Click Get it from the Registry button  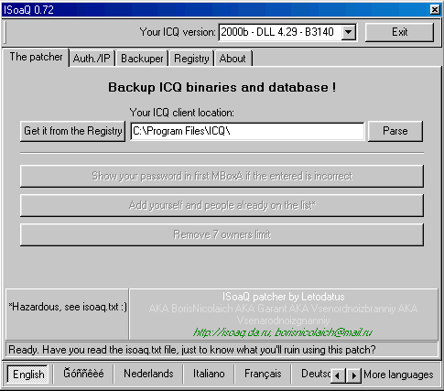click(x=72, y=131)
